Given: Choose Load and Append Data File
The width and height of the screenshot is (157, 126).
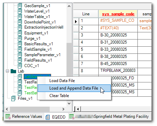Looking at the screenshot, I should click(74, 88).
